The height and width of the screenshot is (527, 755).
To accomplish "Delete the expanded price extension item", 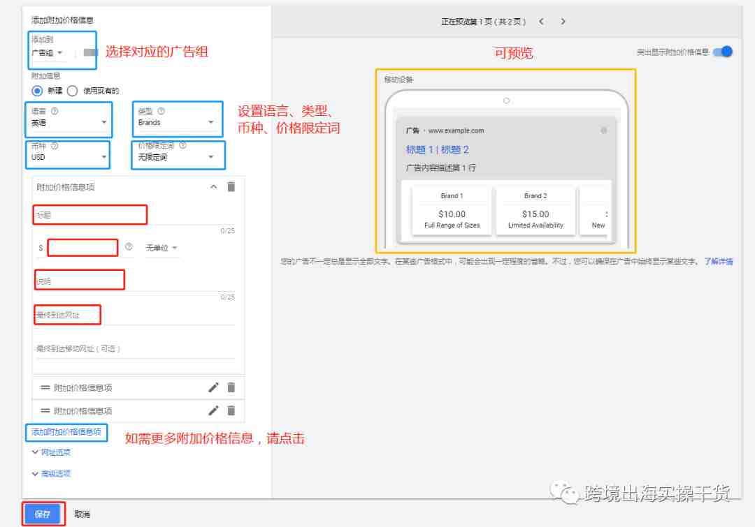I will click(231, 187).
